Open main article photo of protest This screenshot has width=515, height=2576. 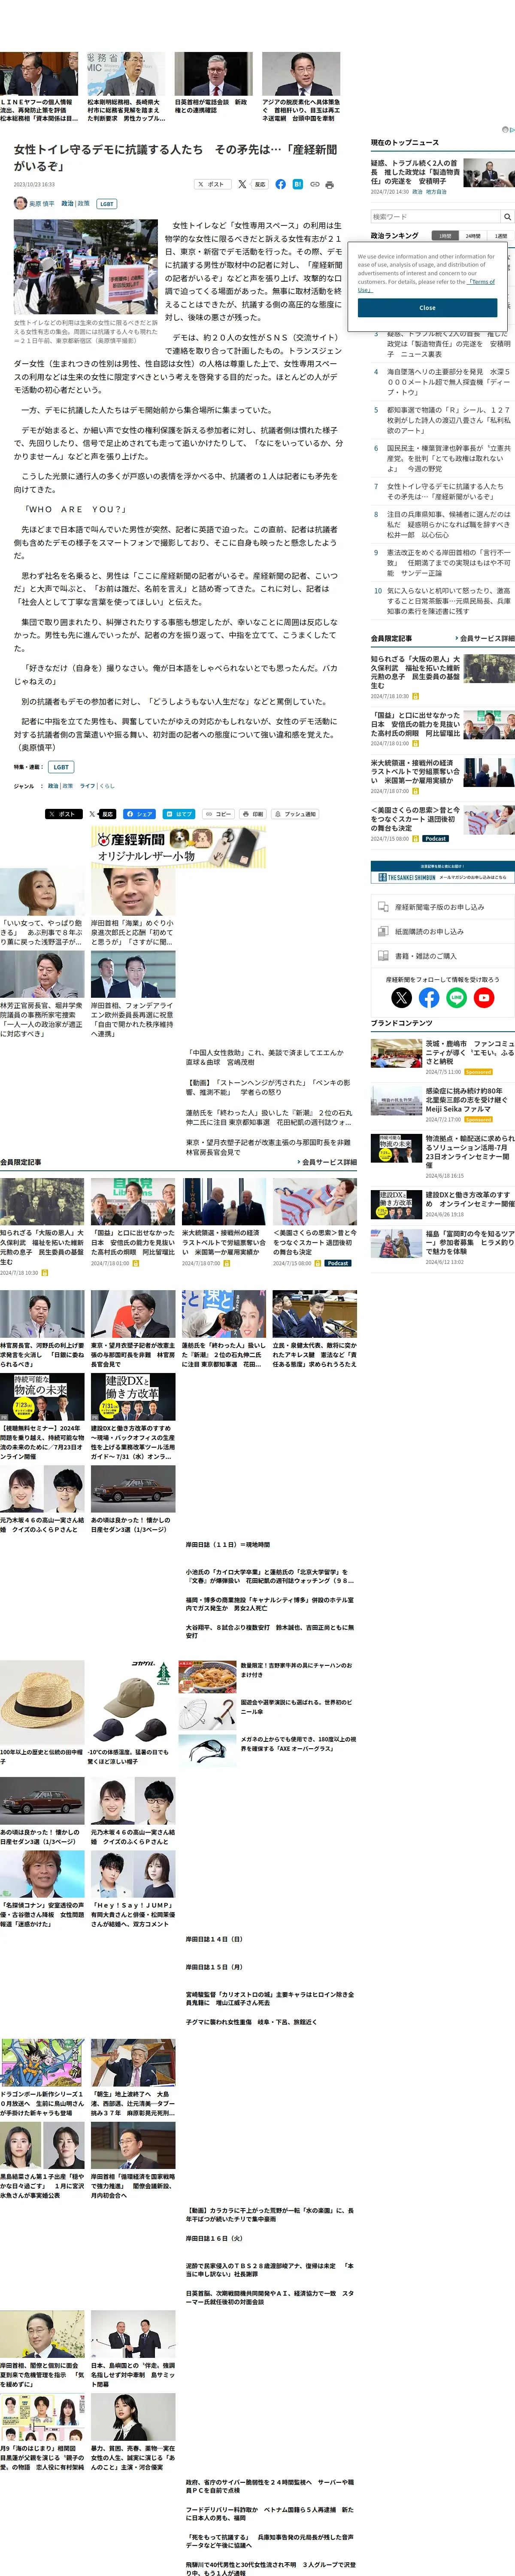(86, 267)
